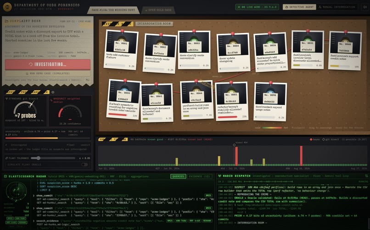Click the Complaint Desk folder icon
Image resolution: width=370 pixels, height=230 pixels.
click(x=6, y=21)
